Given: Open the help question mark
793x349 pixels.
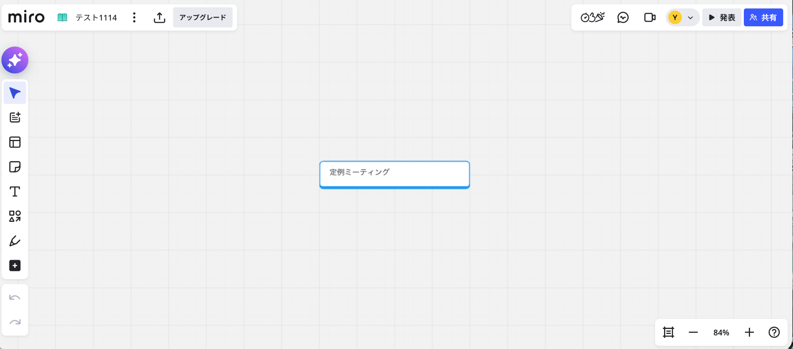Looking at the screenshot, I should (x=774, y=332).
